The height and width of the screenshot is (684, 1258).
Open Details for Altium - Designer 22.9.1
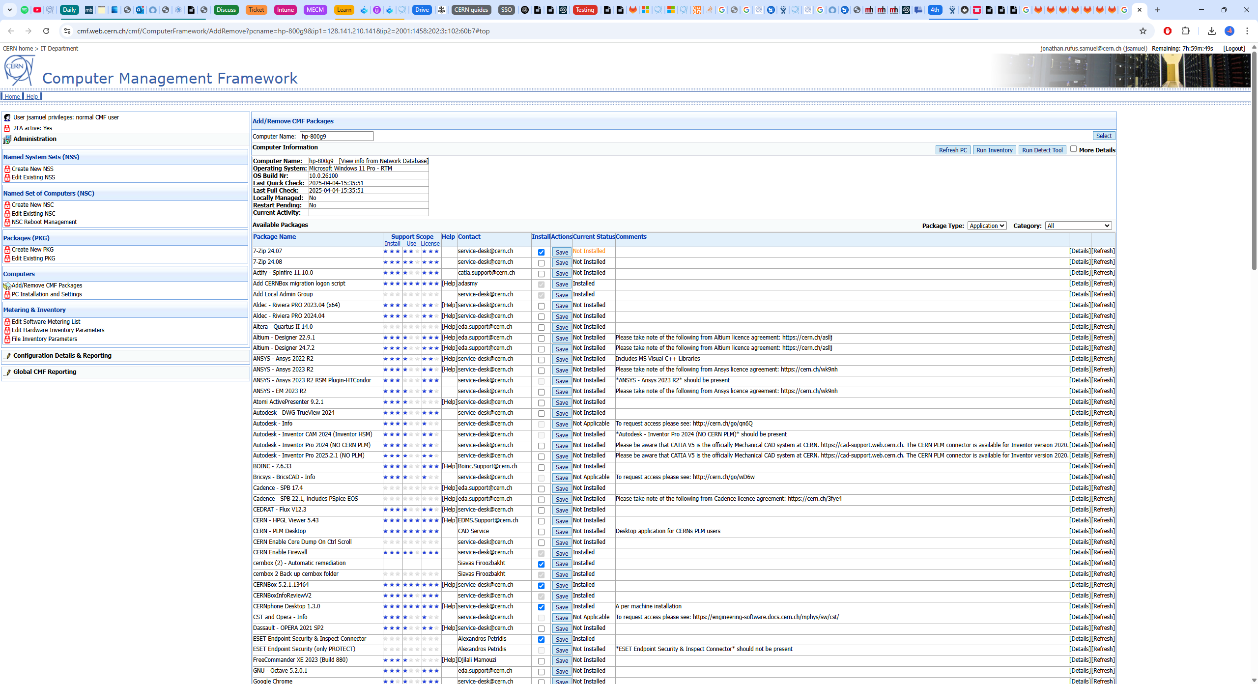point(1080,338)
